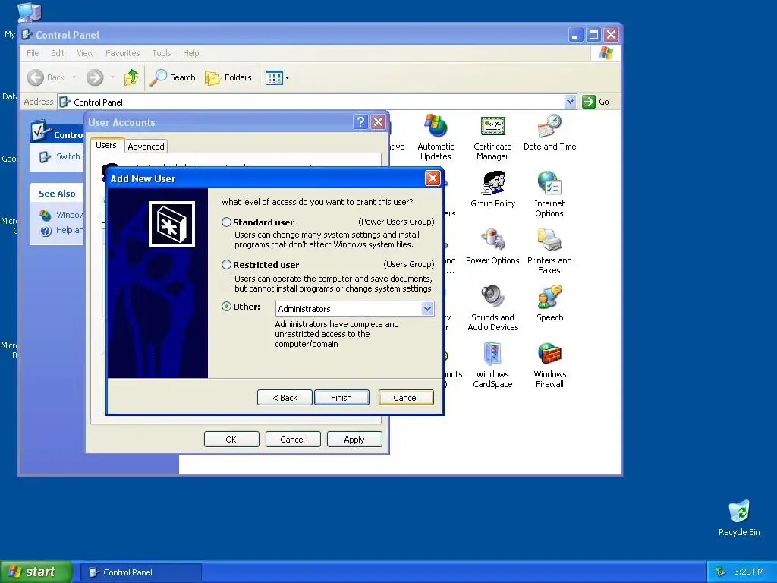Click the Windows Update globe icon in See Also
The width and height of the screenshot is (777, 583).
click(x=46, y=215)
